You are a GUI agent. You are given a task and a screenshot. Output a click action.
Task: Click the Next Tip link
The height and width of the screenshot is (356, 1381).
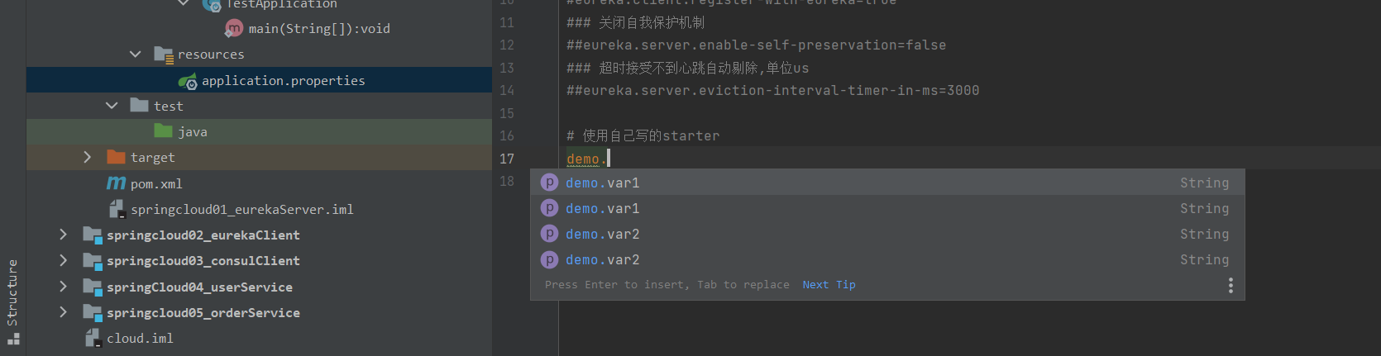(x=829, y=285)
